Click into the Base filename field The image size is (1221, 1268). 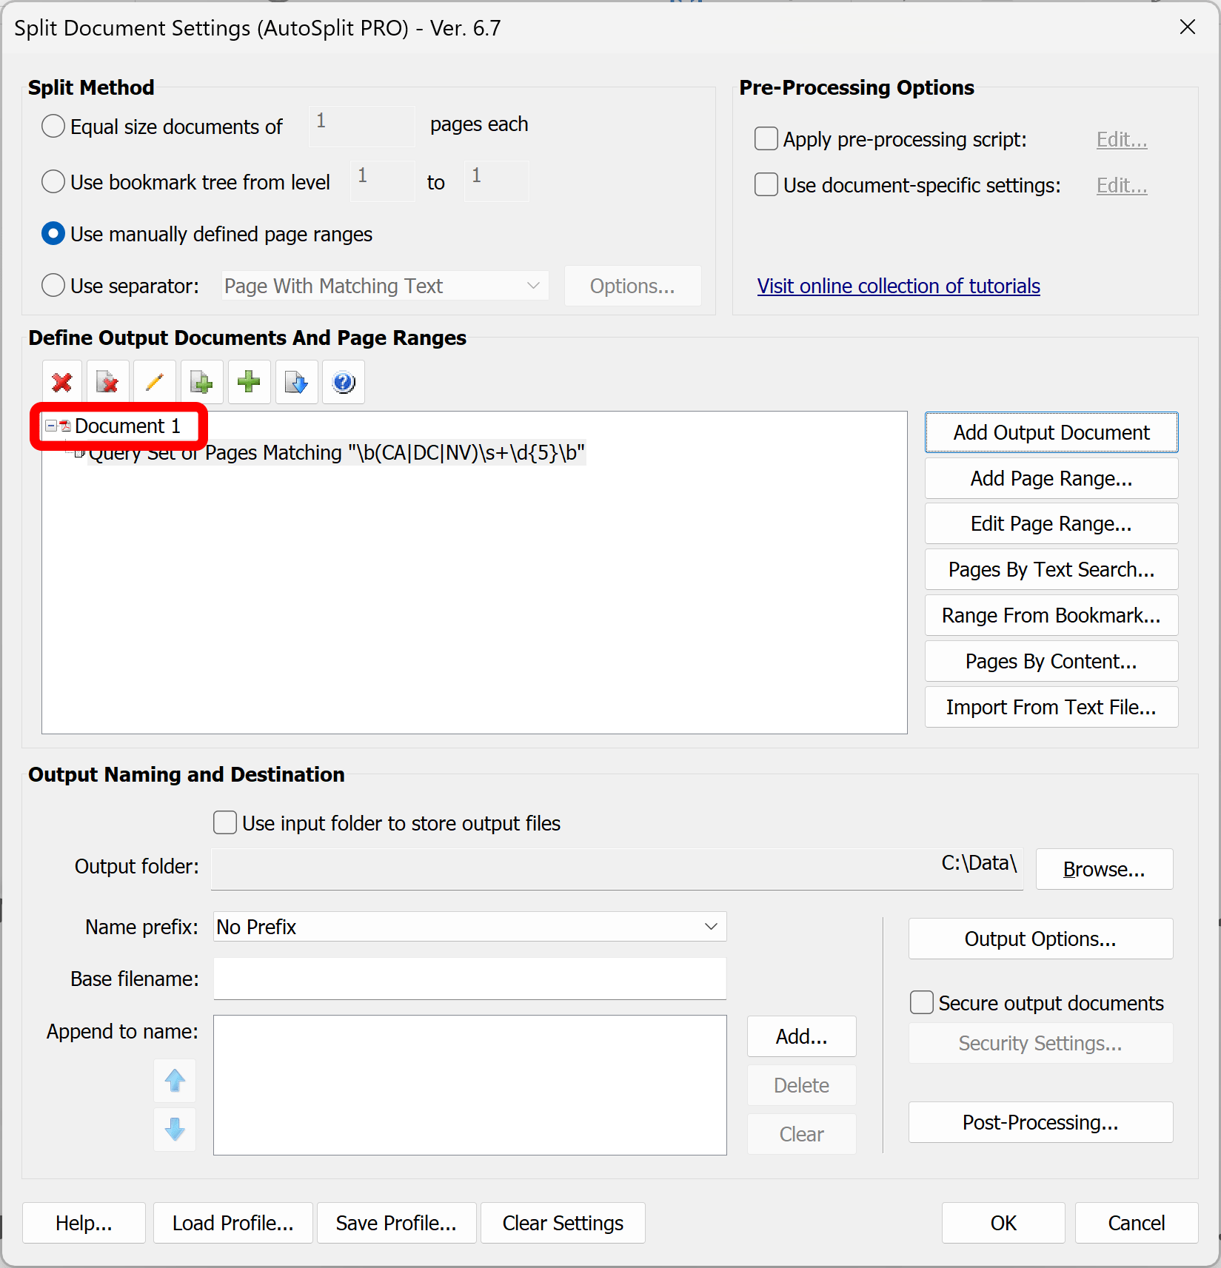tap(469, 979)
